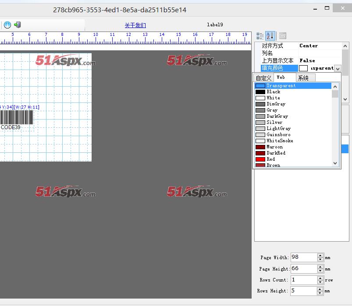Choose White from color list
The height and width of the screenshot is (306, 352).
coord(293,98)
